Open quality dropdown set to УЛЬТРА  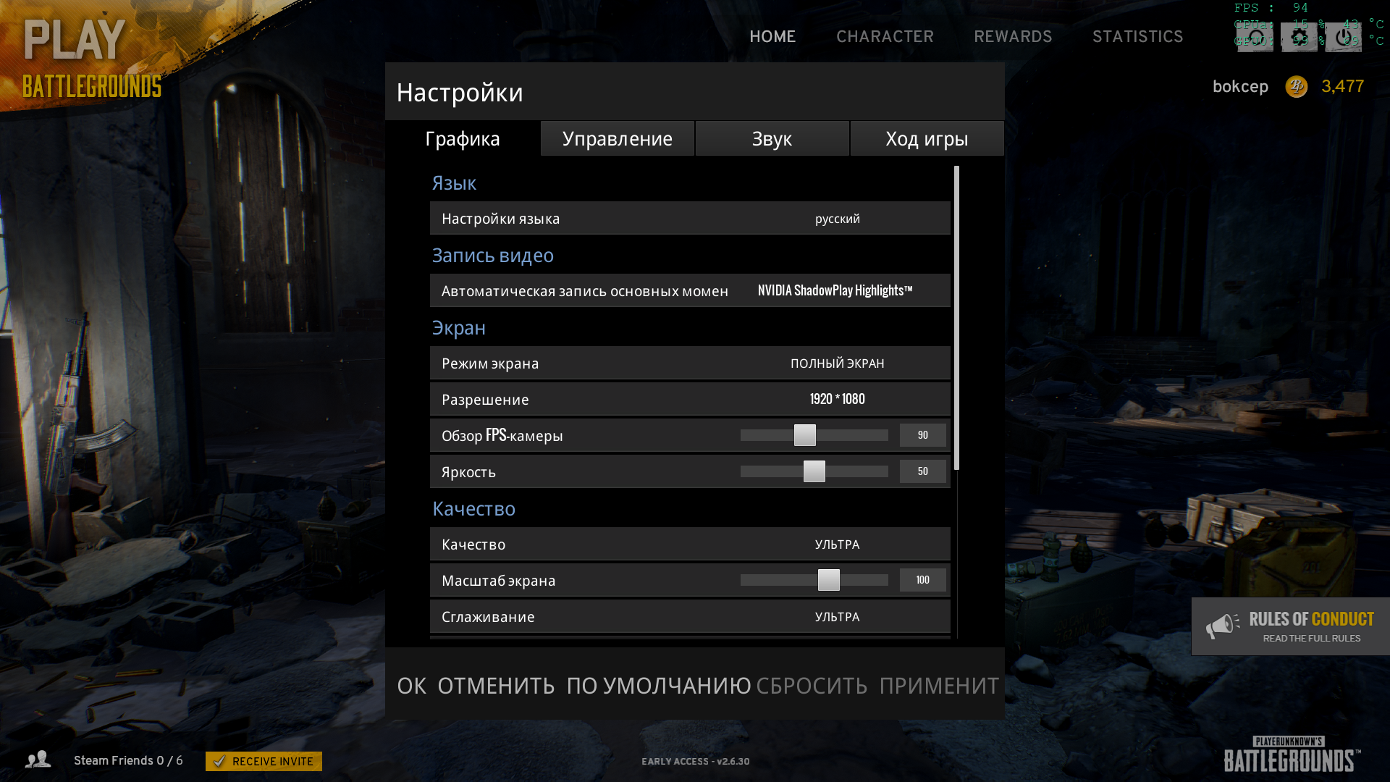(837, 545)
